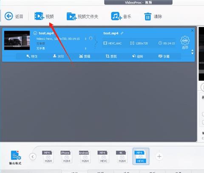Screen dimensions: 204x173
Task: Open 水印 watermark tool
Action: (58, 56)
